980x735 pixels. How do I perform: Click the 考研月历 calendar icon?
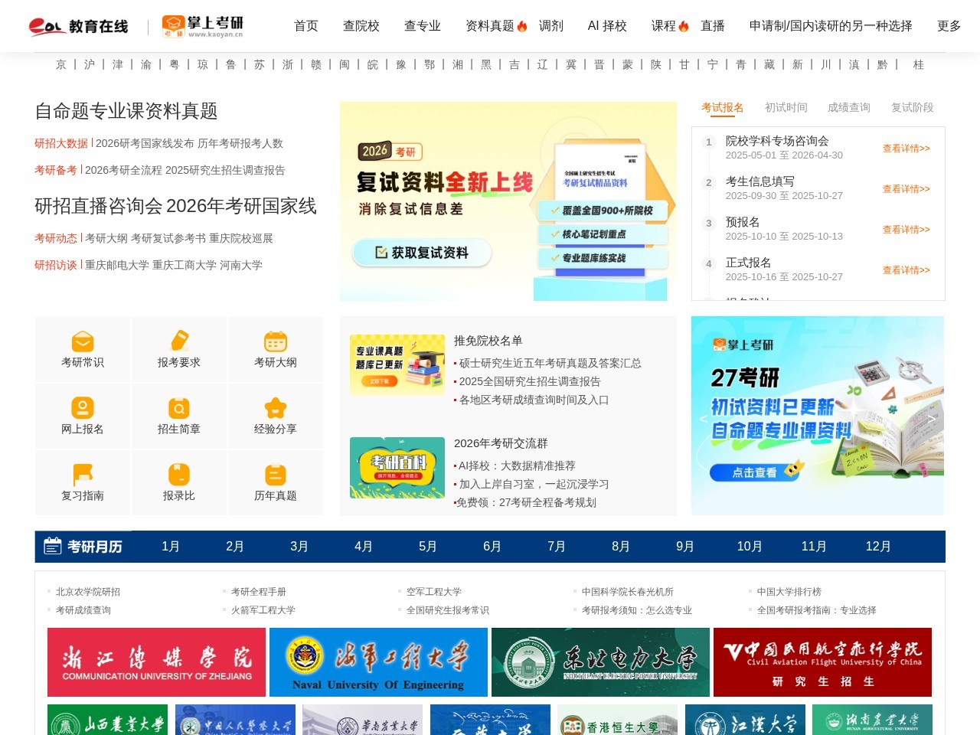53,546
